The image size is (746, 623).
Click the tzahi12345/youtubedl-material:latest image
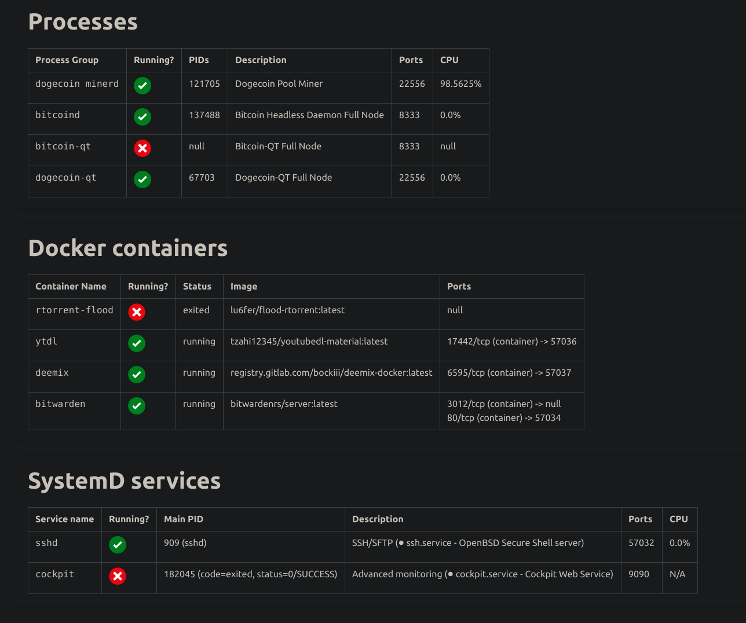pos(309,342)
